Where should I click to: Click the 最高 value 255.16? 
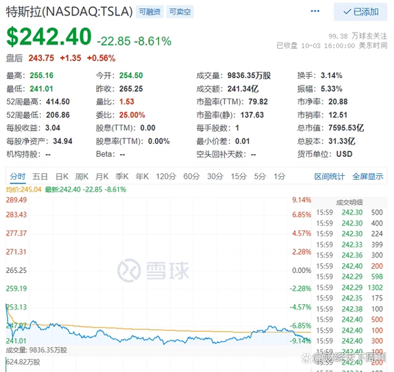[41, 75]
